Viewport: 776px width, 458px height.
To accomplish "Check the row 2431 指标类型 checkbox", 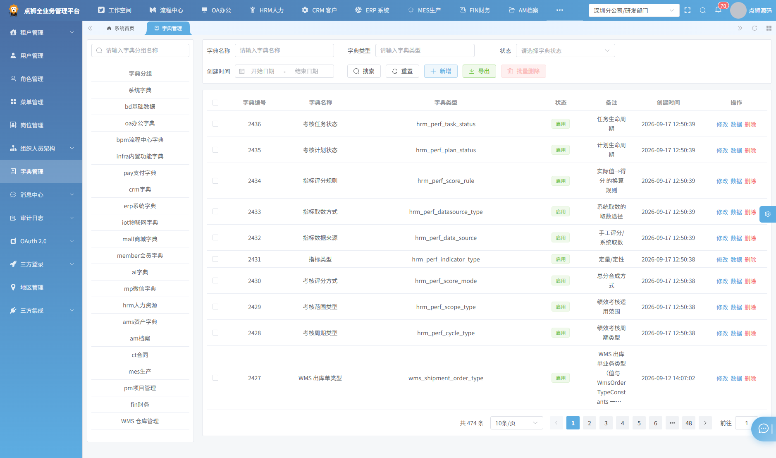I will pyautogui.click(x=215, y=259).
